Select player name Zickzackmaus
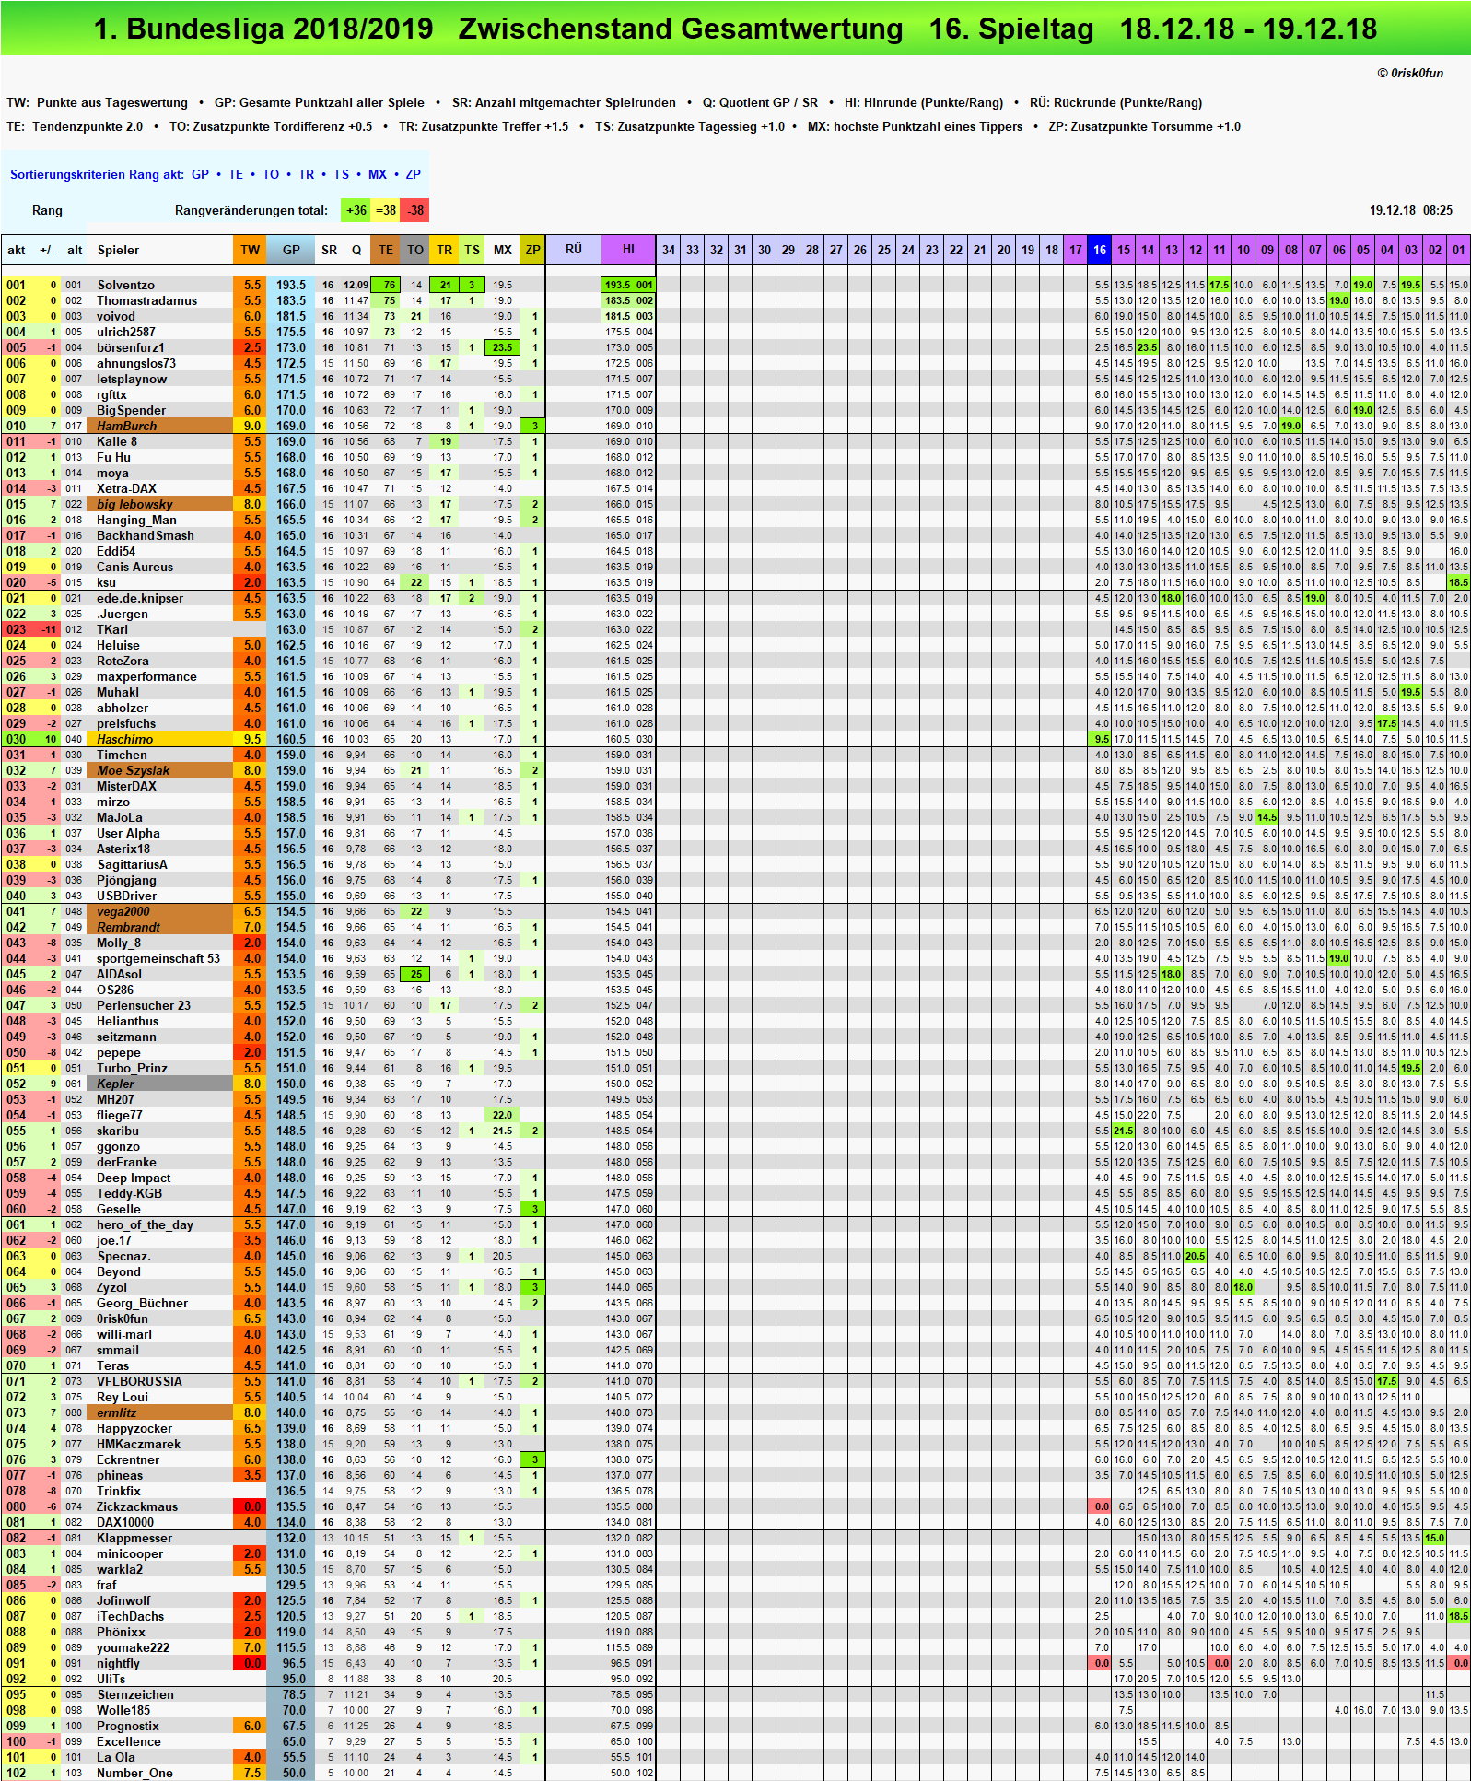The width and height of the screenshot is (1471, 1781). [137, 1506]
